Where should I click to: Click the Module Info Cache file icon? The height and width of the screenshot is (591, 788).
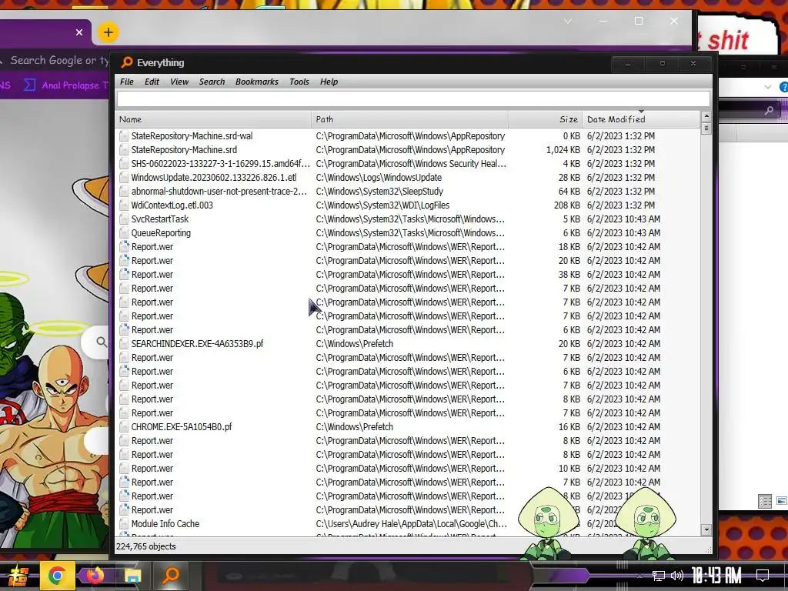point(124,523)
